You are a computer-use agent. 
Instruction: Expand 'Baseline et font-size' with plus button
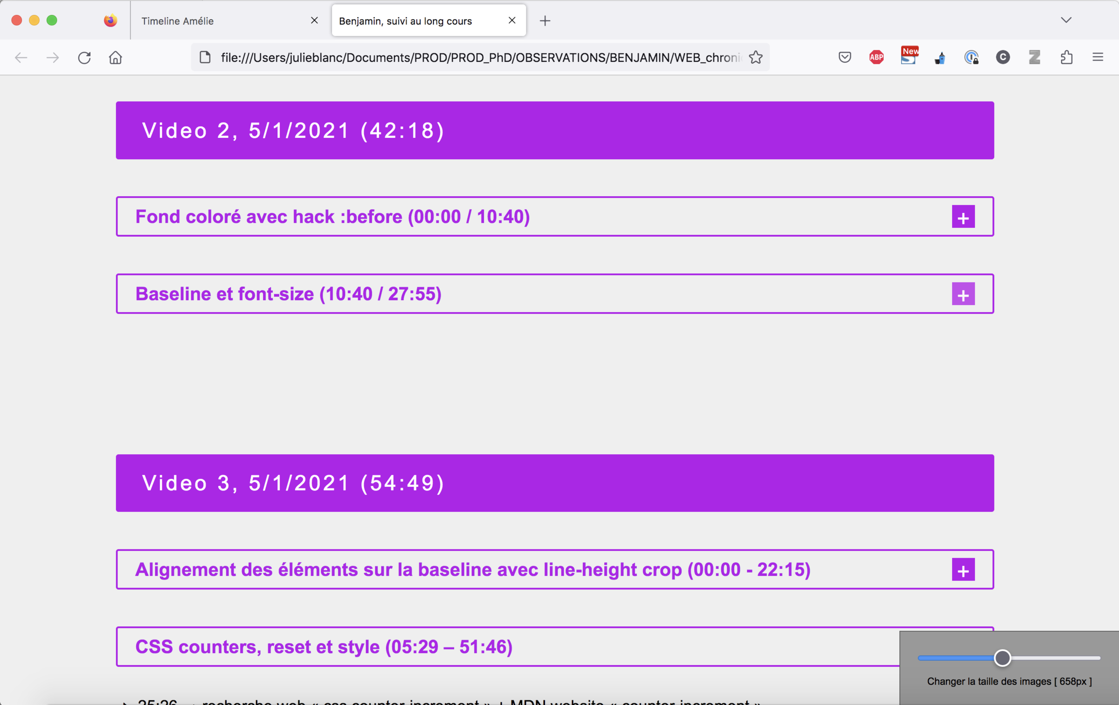pos(963,294)
